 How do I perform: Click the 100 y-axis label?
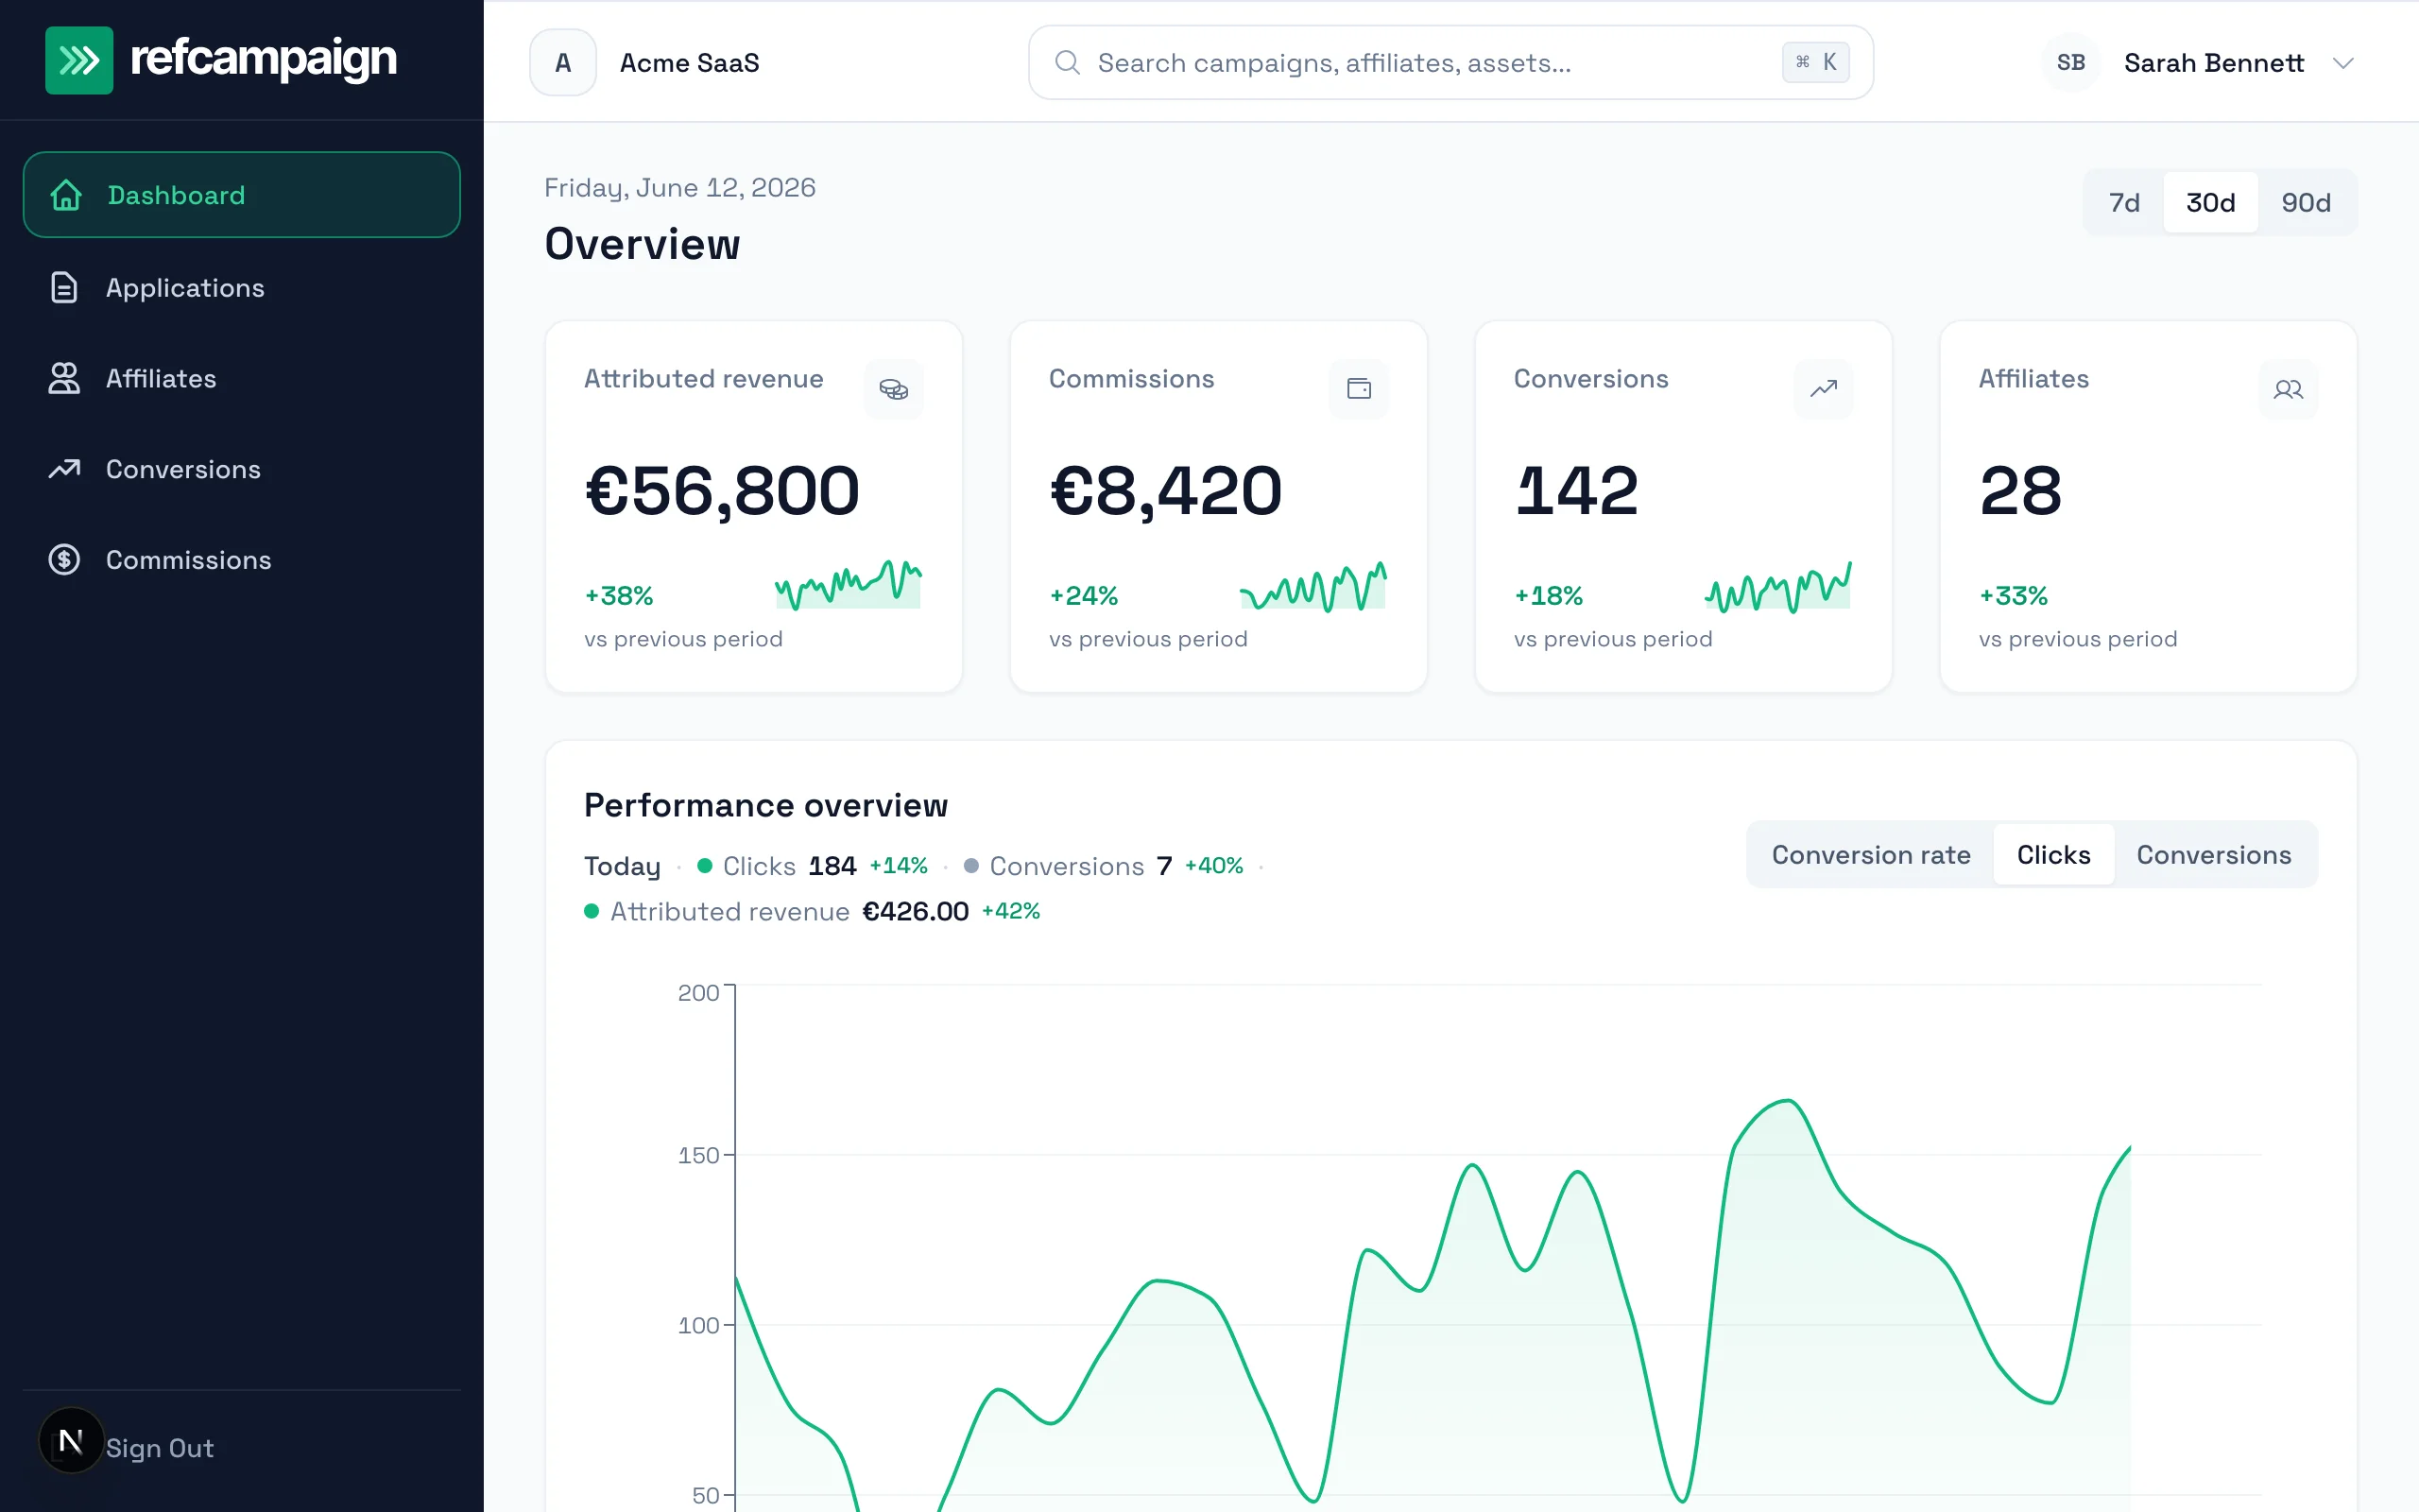pos(697,1325)
